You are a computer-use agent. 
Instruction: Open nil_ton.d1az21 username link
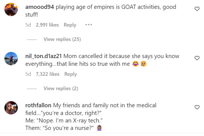coord(43,56)
